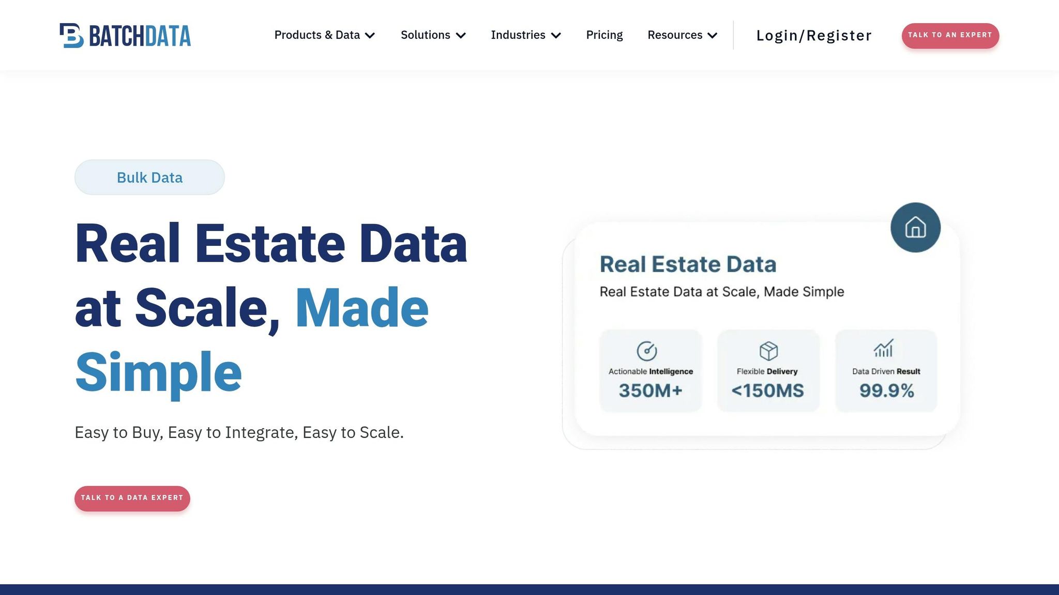Click the card heading Real Estate Data
This screenshot has height=595, width=1059.
point(688,264)
